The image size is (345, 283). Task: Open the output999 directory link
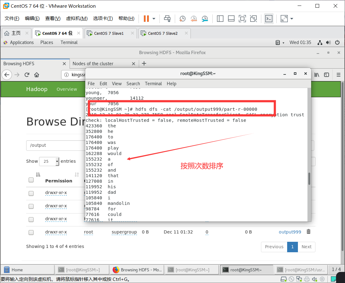pos(290,232)
